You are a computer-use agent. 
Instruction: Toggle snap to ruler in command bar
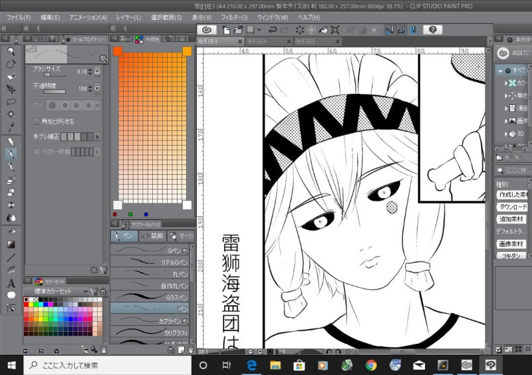tap(390, 30)
